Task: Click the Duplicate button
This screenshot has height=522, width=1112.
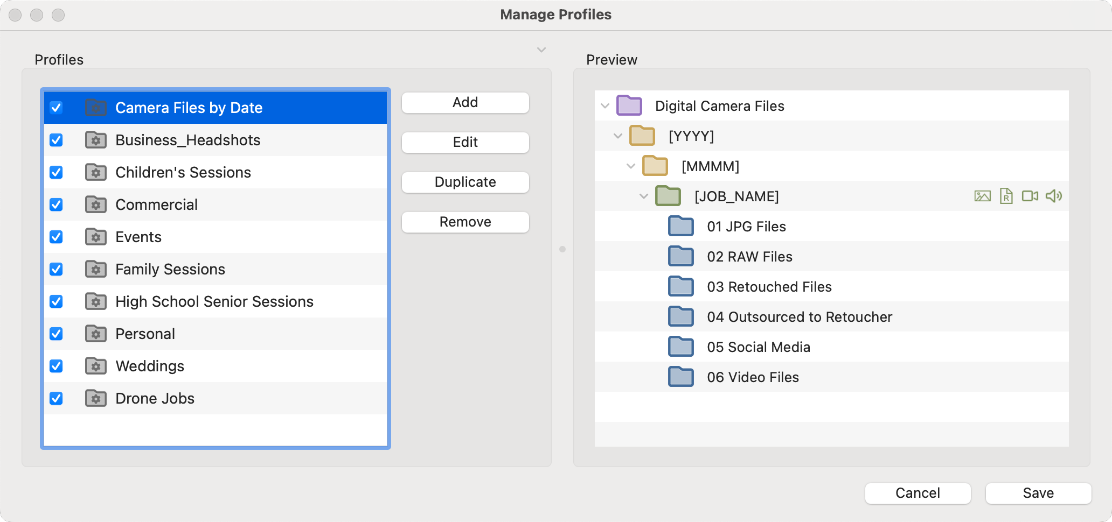Action: pos(465,182)
